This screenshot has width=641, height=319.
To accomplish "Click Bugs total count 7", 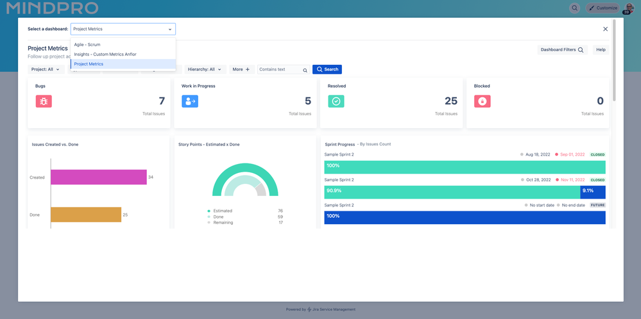I will pos(162,101).
